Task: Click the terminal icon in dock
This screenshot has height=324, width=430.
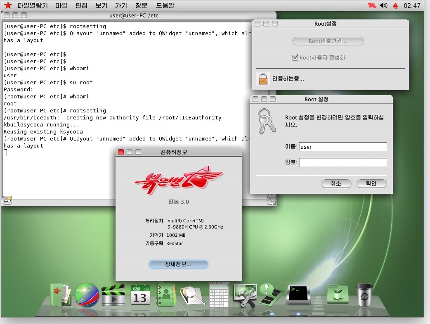Action: pos(299,294)
